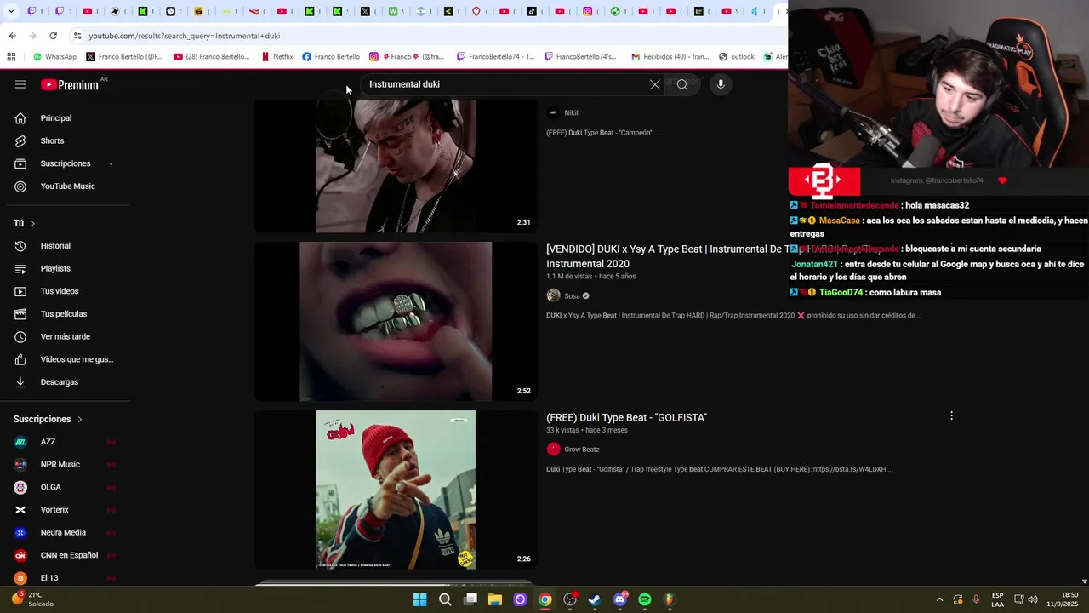Viewport: 1089px width, 613px height.
Task: Open FL Studio from the taskbar
Action: [x=670, y=599]
